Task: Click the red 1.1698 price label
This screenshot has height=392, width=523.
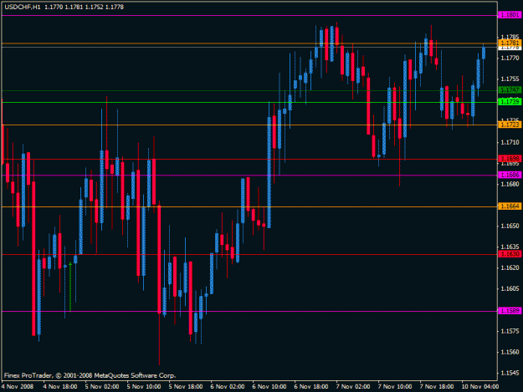Action: 510,159
